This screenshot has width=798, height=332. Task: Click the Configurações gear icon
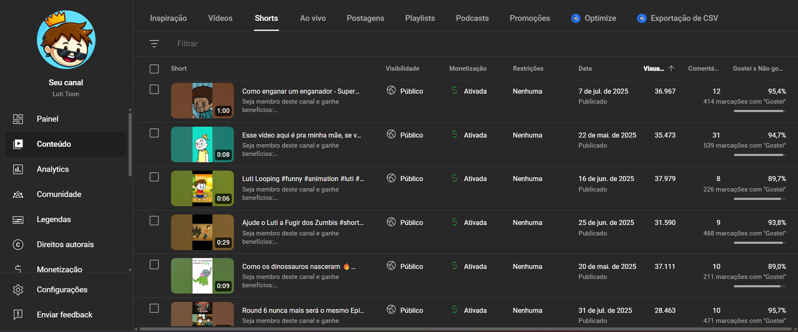click(x=18, y=290)
